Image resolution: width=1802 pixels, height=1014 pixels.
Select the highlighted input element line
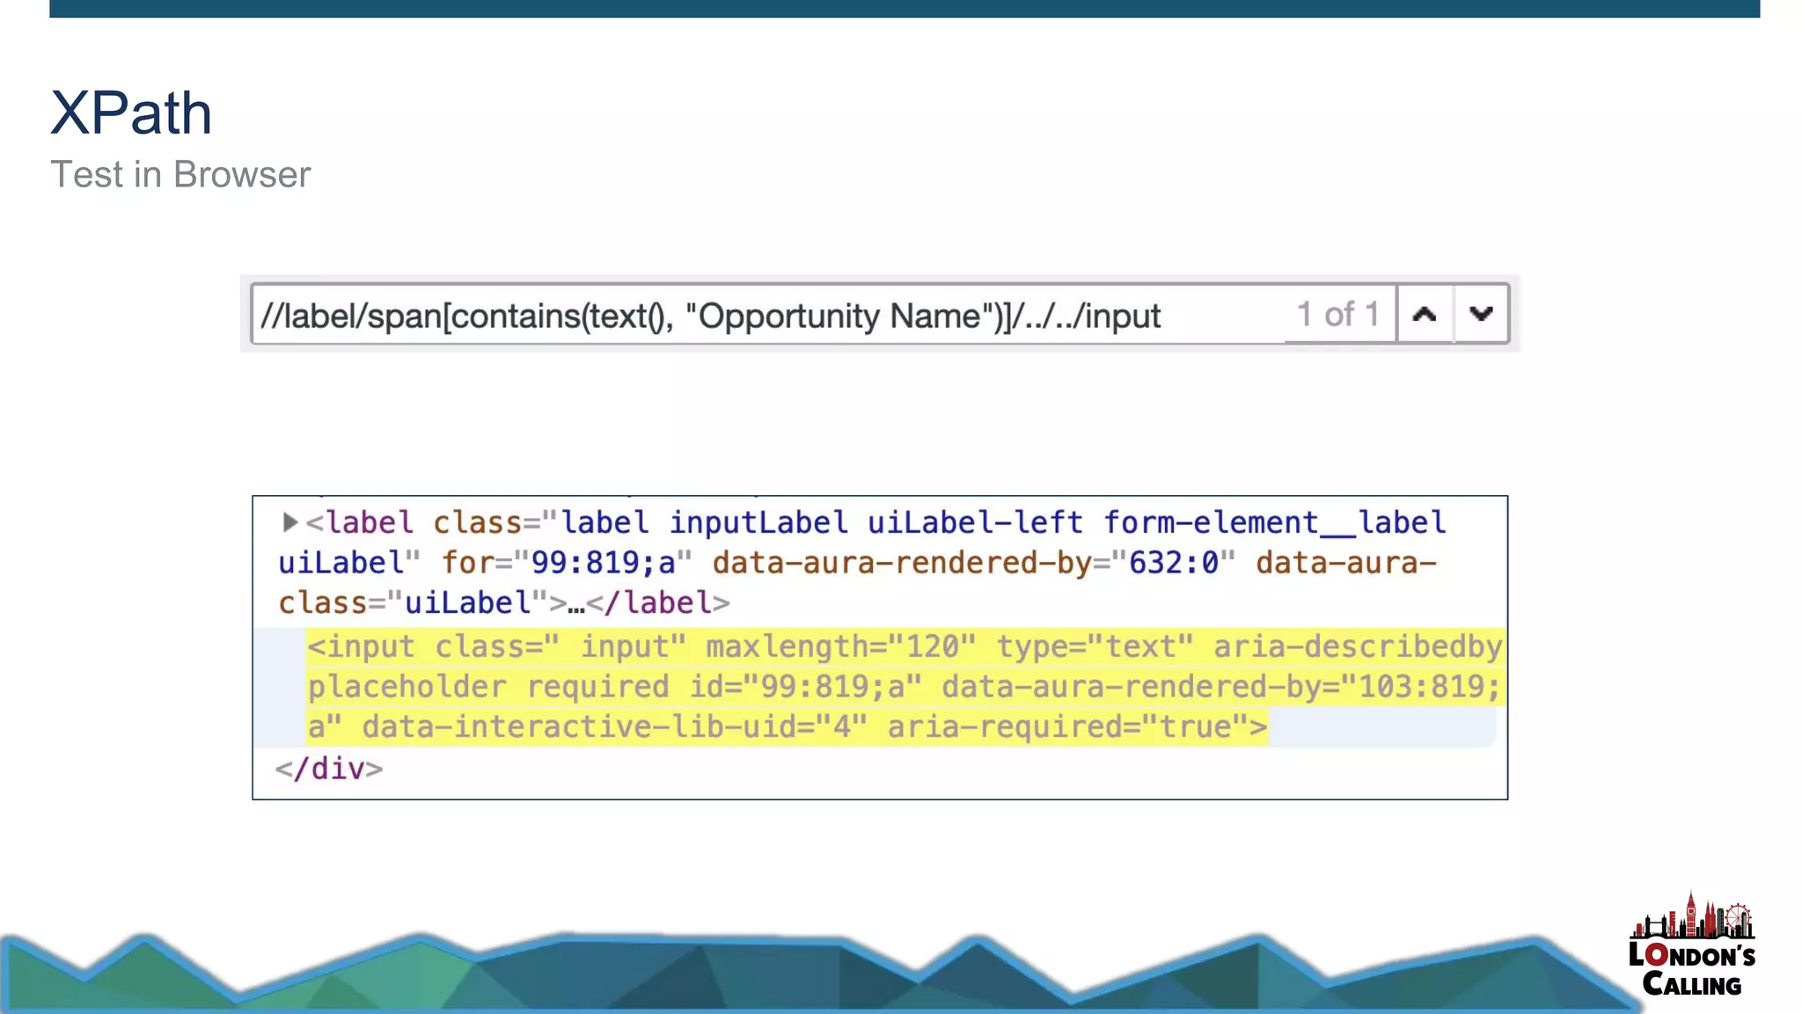point(905,687)
